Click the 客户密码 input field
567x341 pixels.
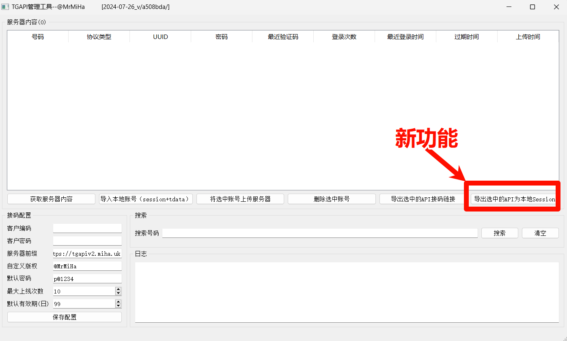click(x=87, y=240)
